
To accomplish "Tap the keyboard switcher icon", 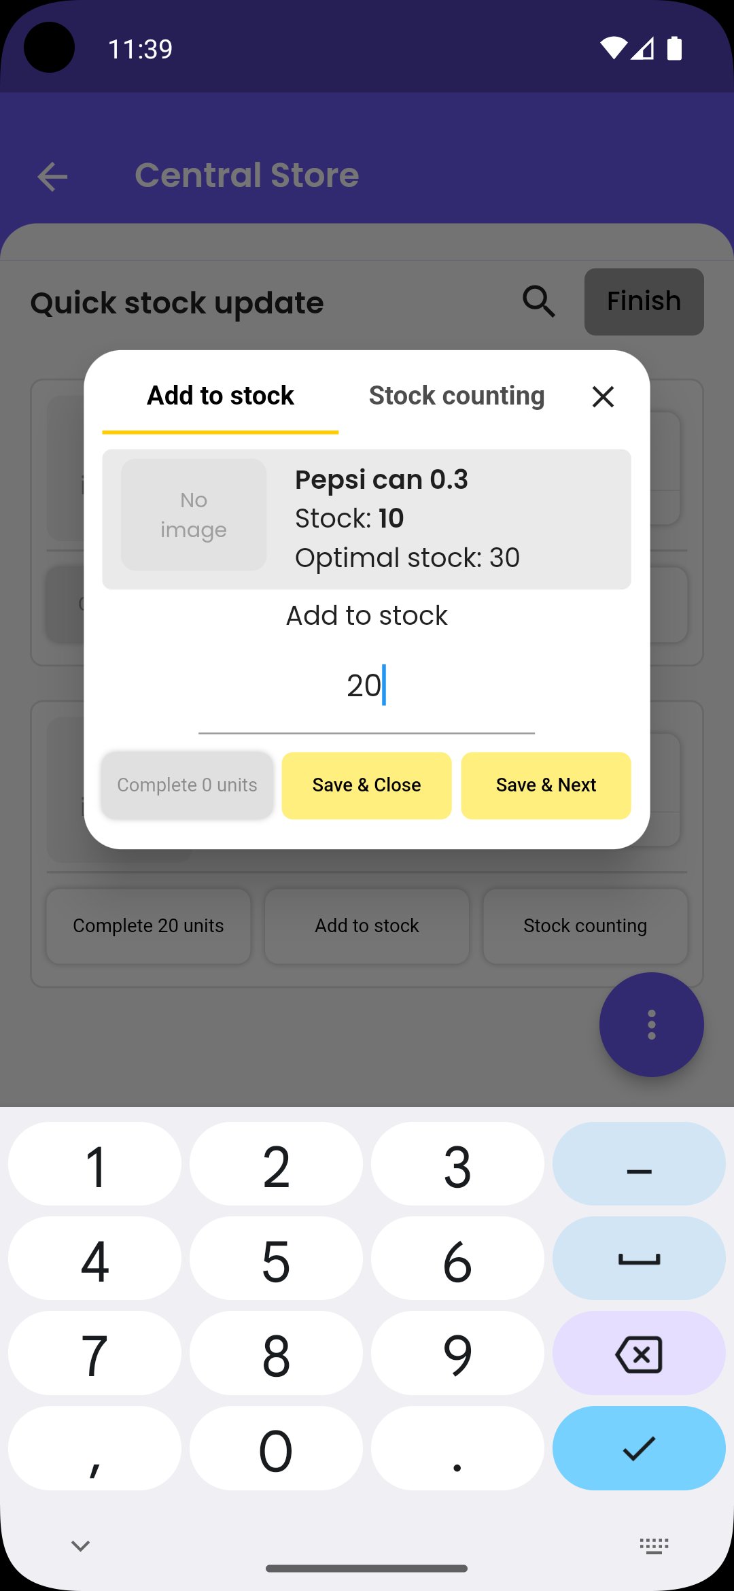I will (x=654, y=1545).
